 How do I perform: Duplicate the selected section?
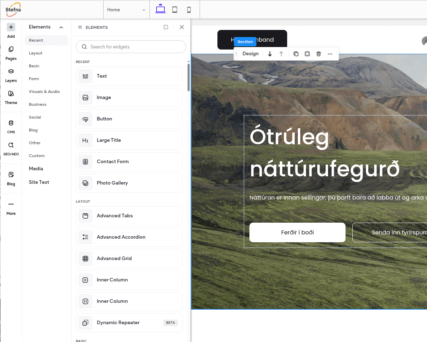pyautogui.click(x=296, y=54)
